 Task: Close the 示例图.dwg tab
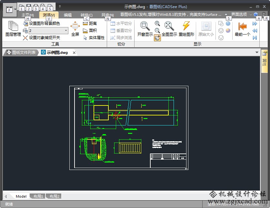click(x=74, y=53)
